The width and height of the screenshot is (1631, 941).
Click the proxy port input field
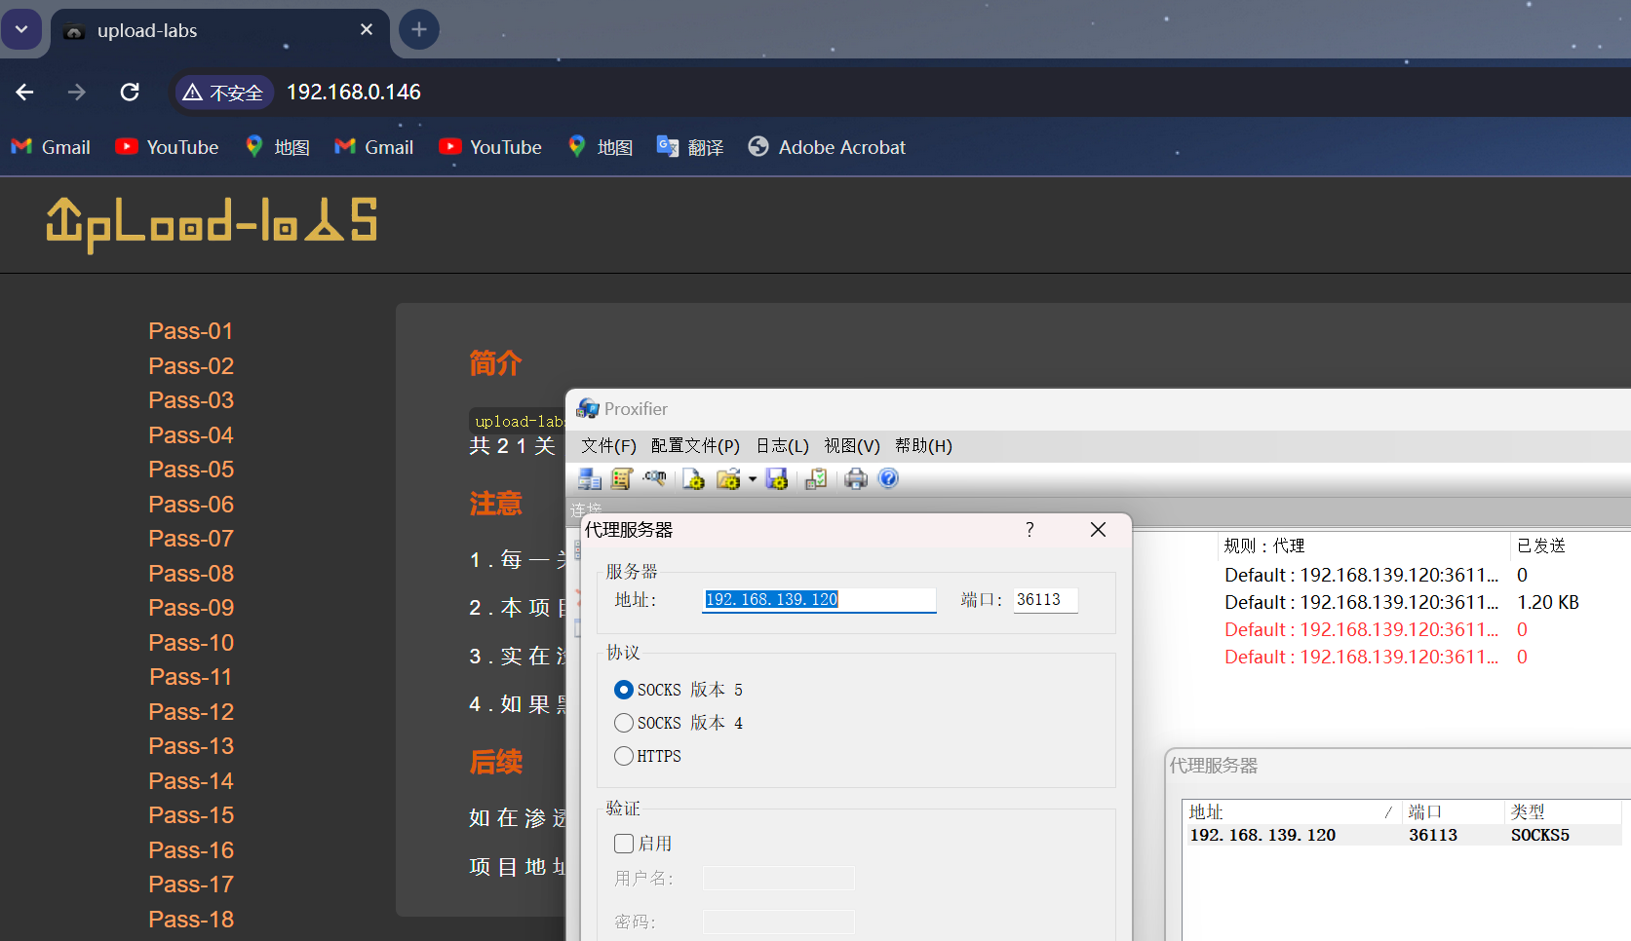click(x=1044, y=600)
